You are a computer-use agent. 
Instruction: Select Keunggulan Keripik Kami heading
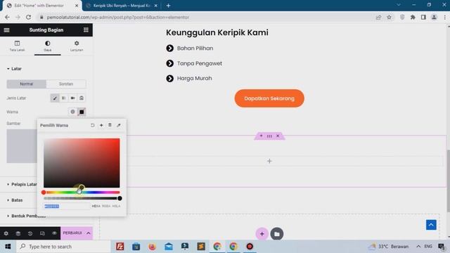coord(217,32)
